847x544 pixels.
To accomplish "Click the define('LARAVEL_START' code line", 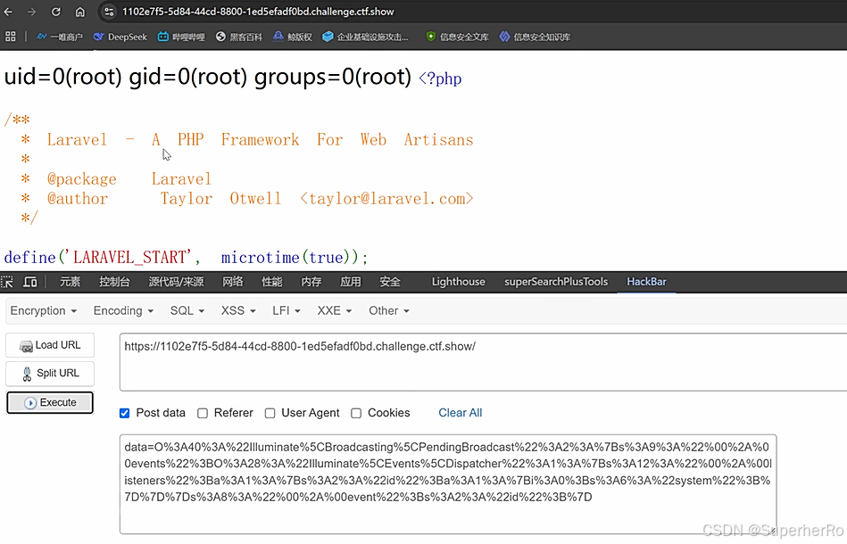I will 186,258.
